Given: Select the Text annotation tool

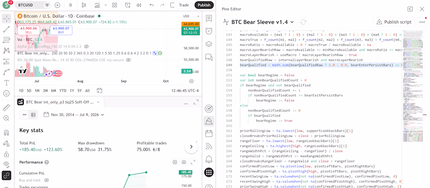Looking at the screenshot, I should (7, 83).
